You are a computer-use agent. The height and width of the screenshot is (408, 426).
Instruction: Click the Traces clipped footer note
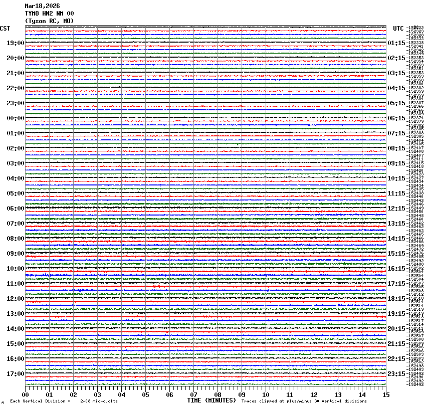point(304,401)
